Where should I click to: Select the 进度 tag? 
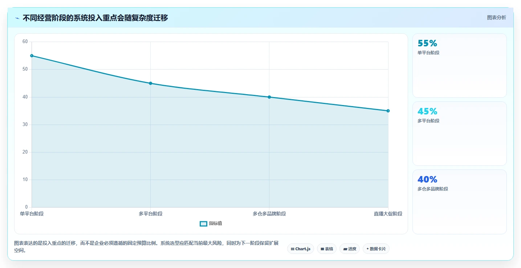[350, 249]
